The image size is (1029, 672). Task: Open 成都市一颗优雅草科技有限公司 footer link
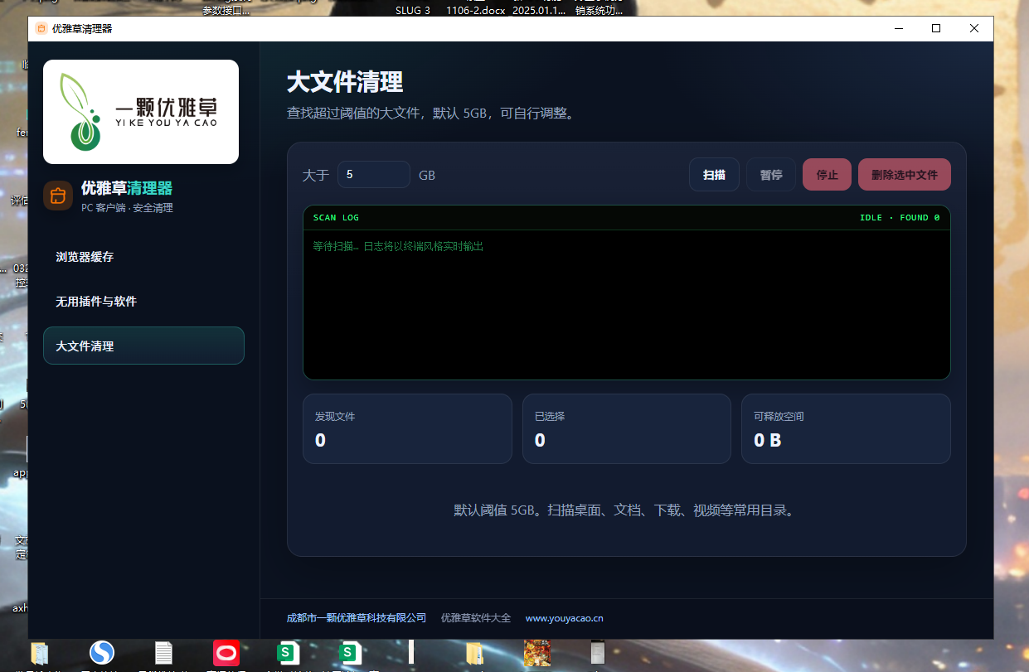[x=357, y=618]
